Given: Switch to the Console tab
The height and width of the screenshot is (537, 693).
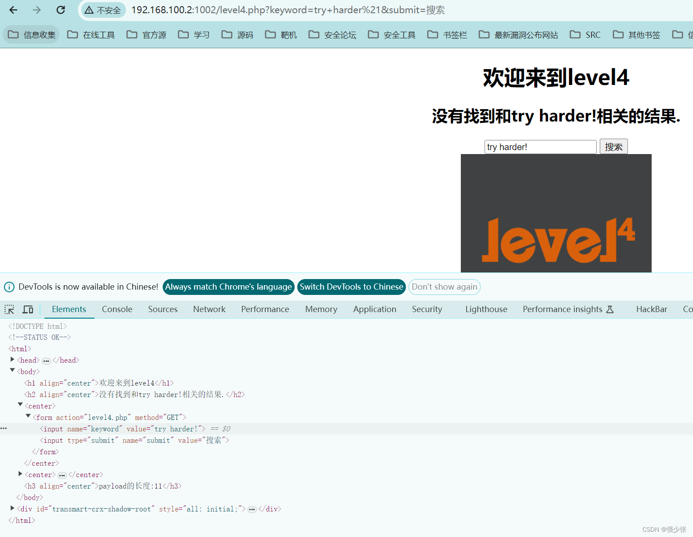Looking at the screenshot, I should tap(117, 309).
